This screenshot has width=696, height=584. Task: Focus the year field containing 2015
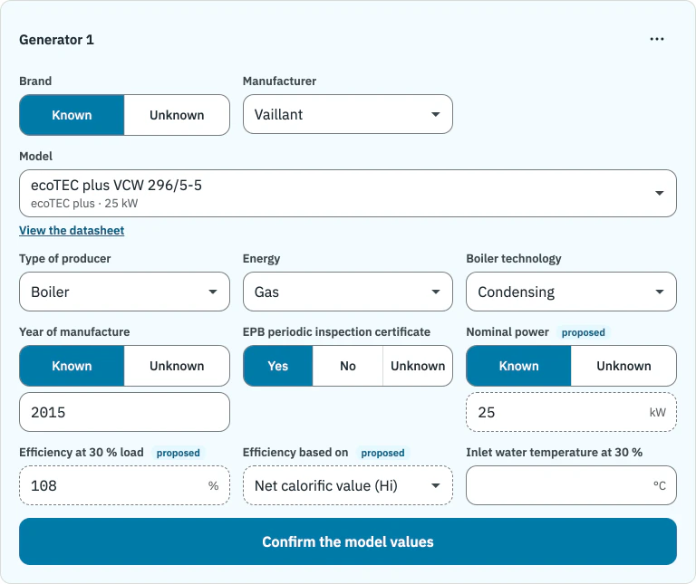(x=124, y=412)
